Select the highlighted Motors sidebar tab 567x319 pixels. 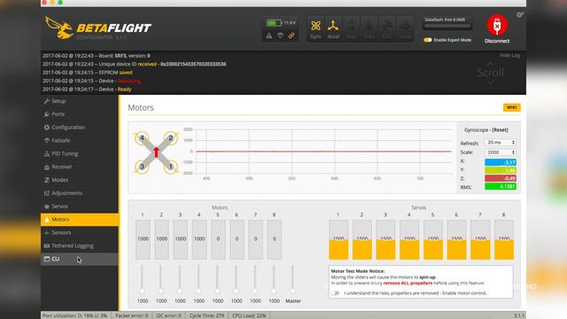tap(80, 220)
